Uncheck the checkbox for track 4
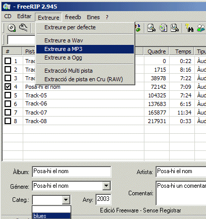The height and width of the screenshot is (219, 206). (x=8, y=87)
